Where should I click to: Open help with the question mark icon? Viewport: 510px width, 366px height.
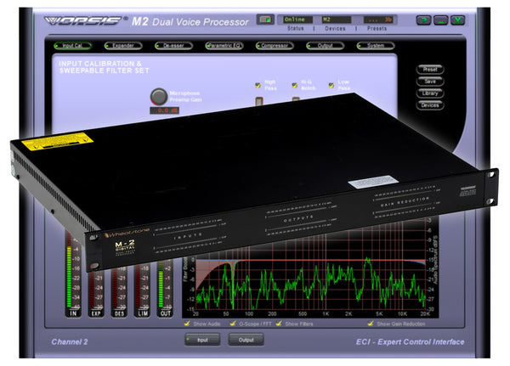(424, 20)
